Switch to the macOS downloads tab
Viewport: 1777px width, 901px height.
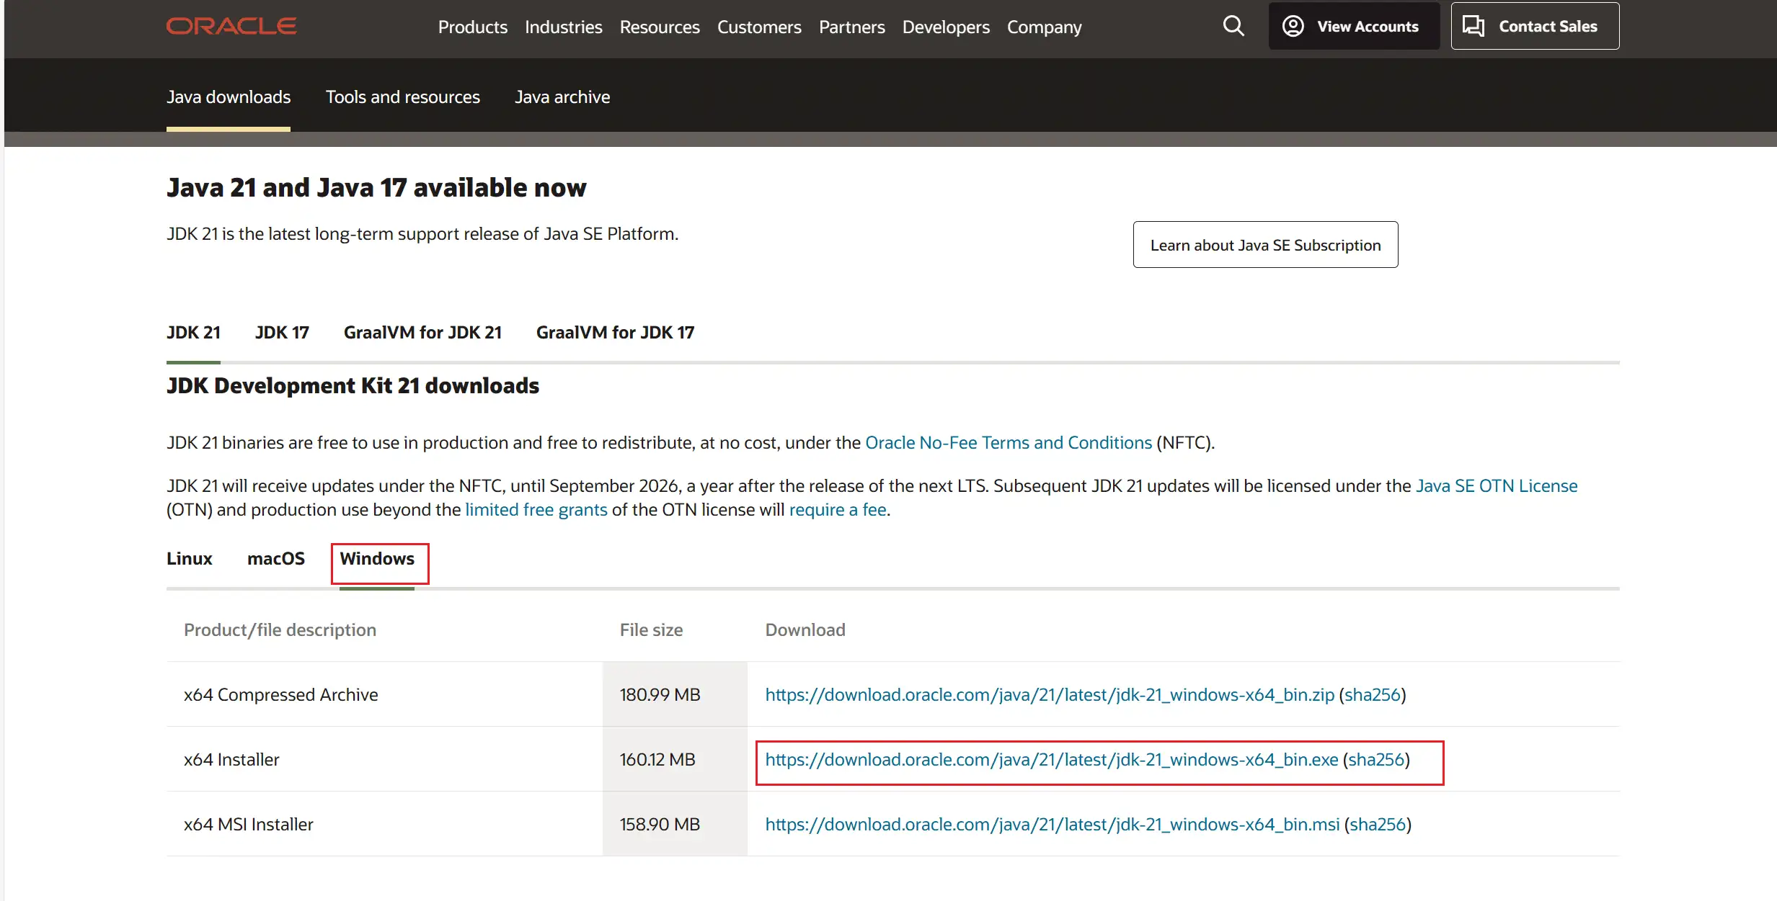(276, 559)
